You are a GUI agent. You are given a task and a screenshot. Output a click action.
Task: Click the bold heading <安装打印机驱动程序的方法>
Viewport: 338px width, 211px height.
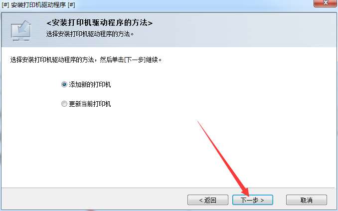pyautogui.click(x=100, y=23)
